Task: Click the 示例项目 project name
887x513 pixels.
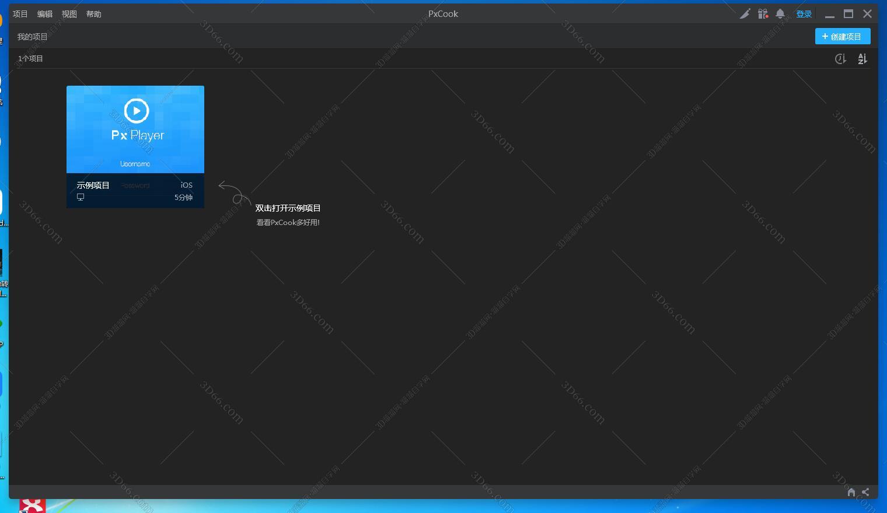Action: click(93, 185)
